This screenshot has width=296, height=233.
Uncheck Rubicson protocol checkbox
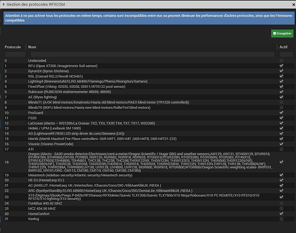[281, 91]
